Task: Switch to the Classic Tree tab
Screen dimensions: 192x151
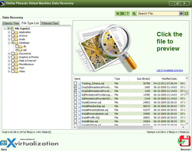Action: (11, 23)
